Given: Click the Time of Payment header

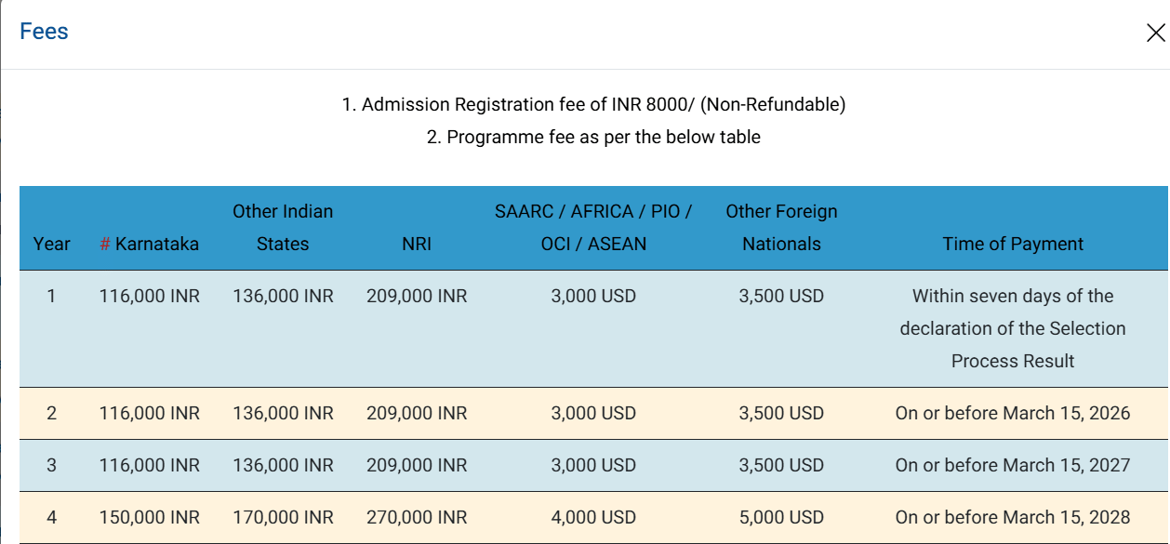Looking at the screenshot, I should pyautogui.click(x=1013, y=245).
